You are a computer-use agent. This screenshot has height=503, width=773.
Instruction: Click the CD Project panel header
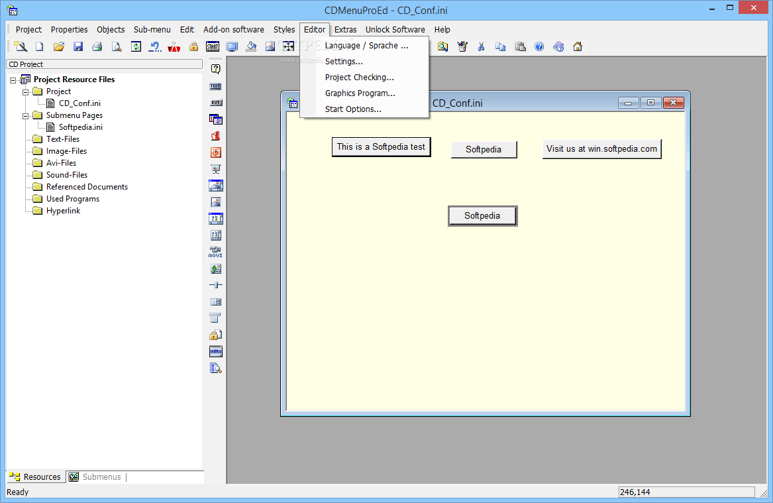pos(104,64)
